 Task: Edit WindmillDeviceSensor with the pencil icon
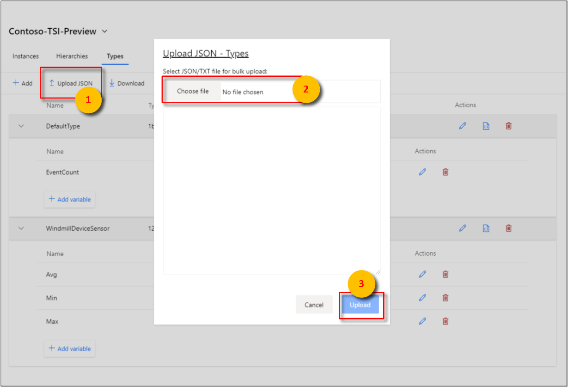[x=463, y=228]
